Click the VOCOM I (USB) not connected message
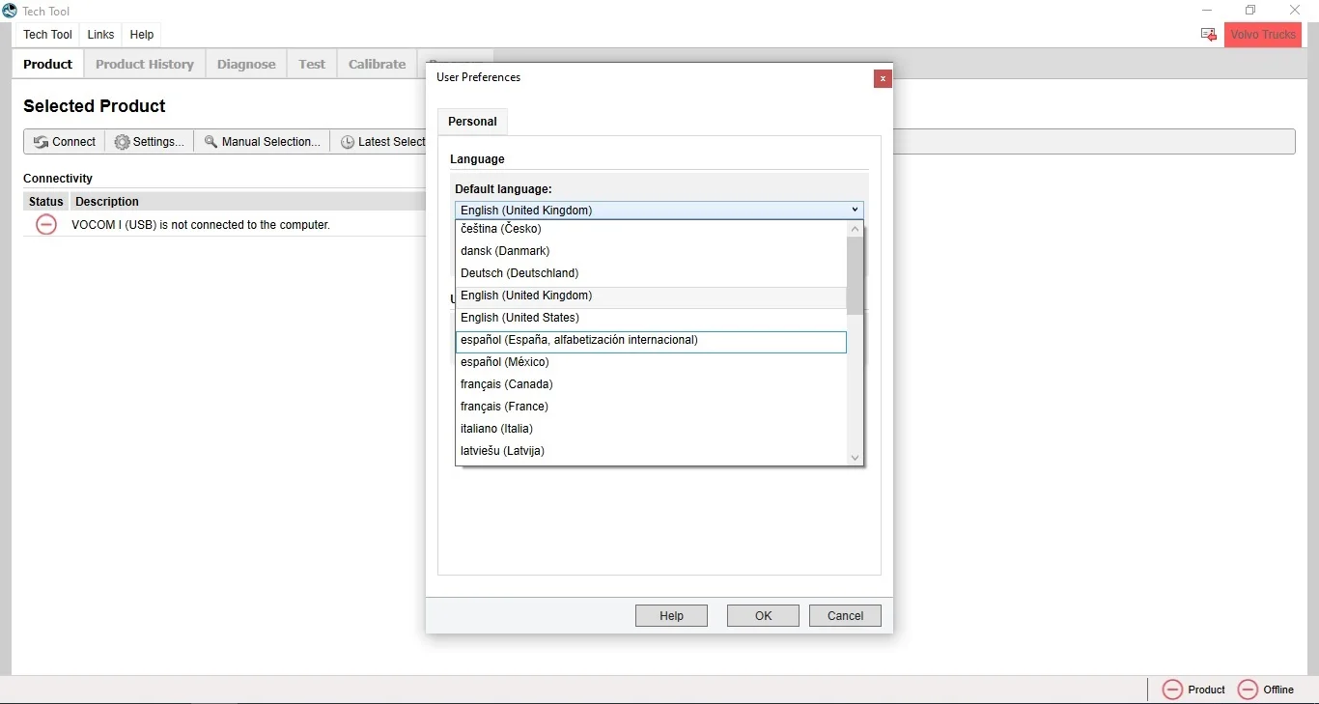 click(x=201, y=225)
